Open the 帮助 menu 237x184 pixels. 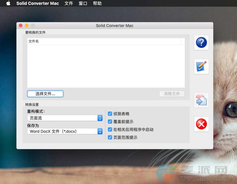[97, 3]
